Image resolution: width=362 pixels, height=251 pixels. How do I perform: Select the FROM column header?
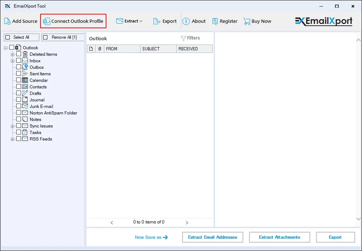tap(122, 48)
